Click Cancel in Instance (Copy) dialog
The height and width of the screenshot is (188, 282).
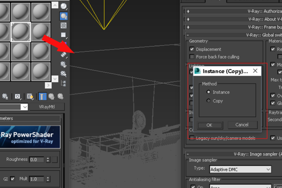pos(242,125)
